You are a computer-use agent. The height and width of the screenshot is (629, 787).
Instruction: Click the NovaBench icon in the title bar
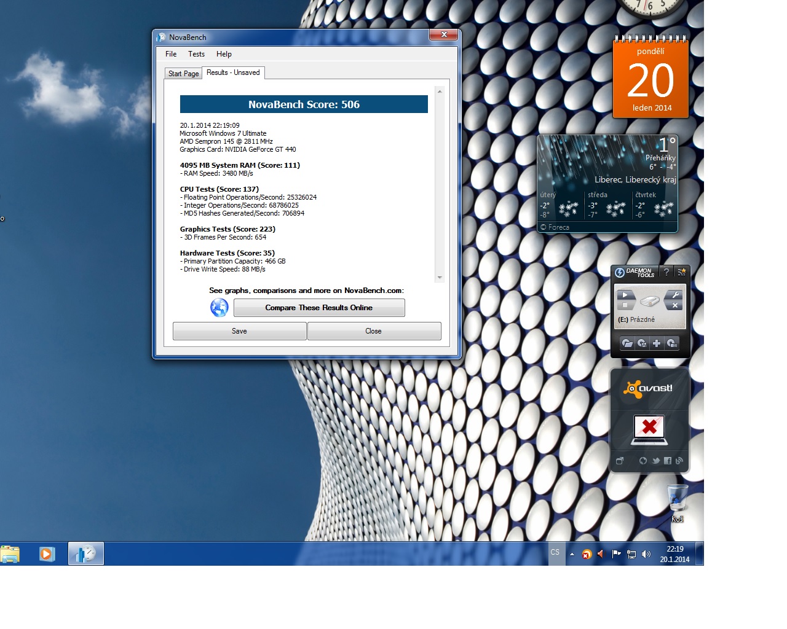coord(162,37)
